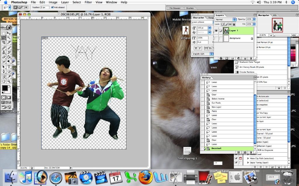
Task: Toggle Sepia Toning action checkbox
Action: (236, 162)
